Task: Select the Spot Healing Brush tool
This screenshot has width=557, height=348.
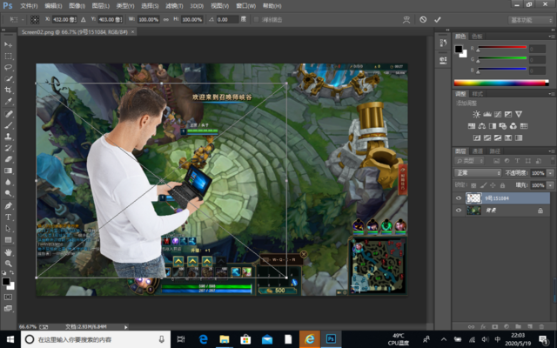Action: pos(8,114)
